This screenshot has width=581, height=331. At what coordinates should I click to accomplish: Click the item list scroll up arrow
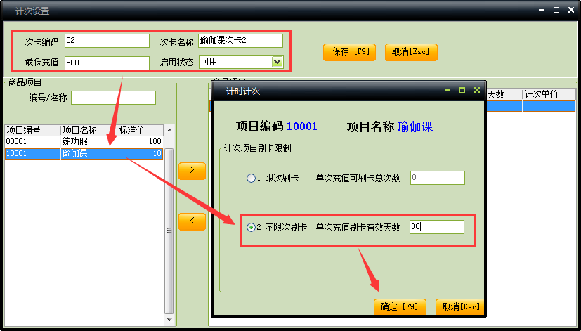coord(169,130)
